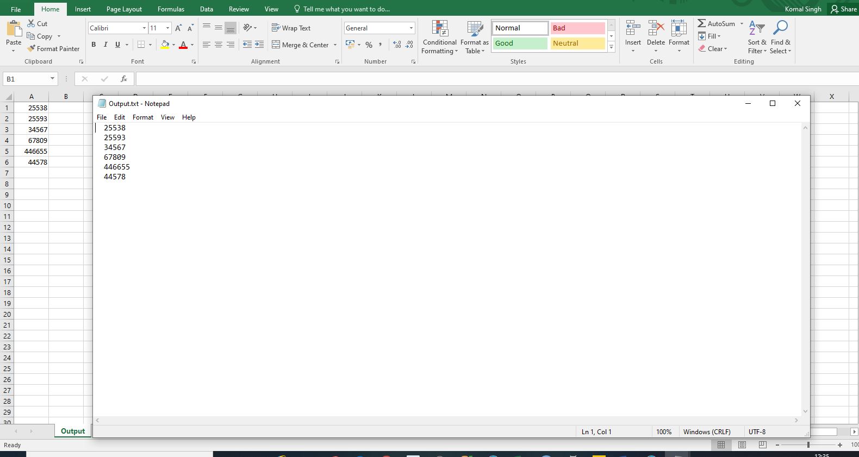Click the Percent Style icon
This screenshot has width=859, height=457.
(369, 45)
